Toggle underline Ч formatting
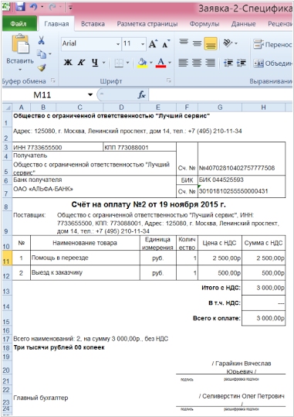 coord(95,63)
